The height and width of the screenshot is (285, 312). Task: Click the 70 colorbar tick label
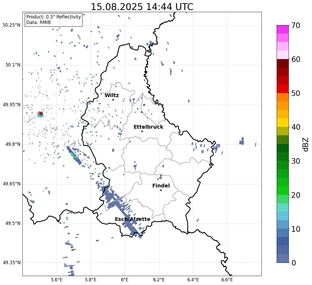tap(296, 26)
